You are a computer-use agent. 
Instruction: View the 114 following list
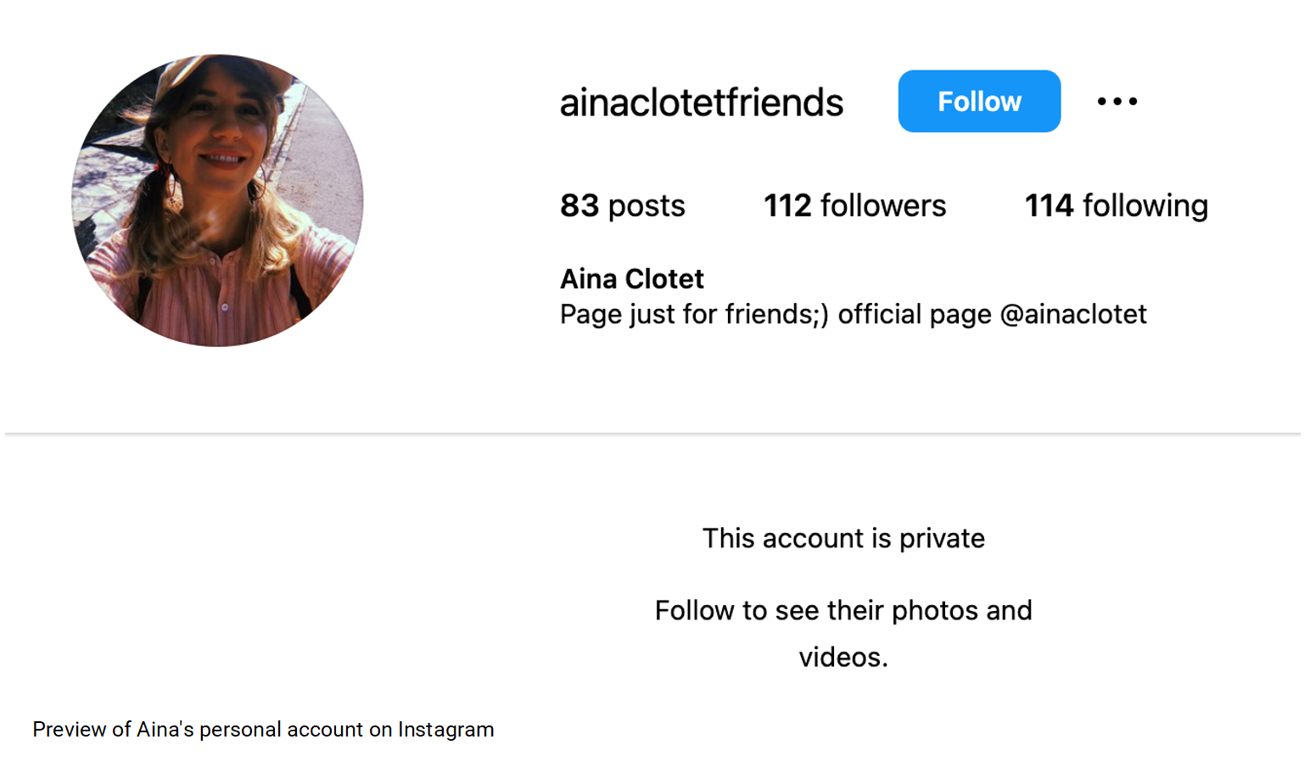pyautogui.click(x=1117, y=205)
